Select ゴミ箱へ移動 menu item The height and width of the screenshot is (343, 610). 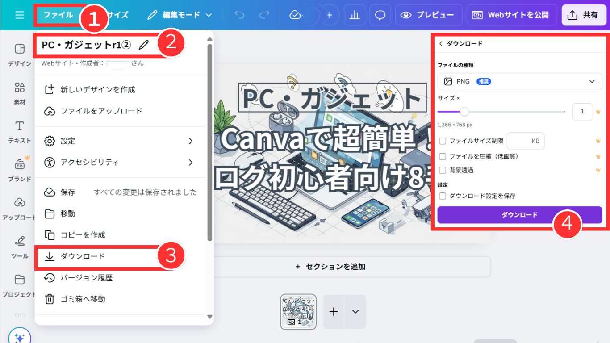(x=121, y=299)
